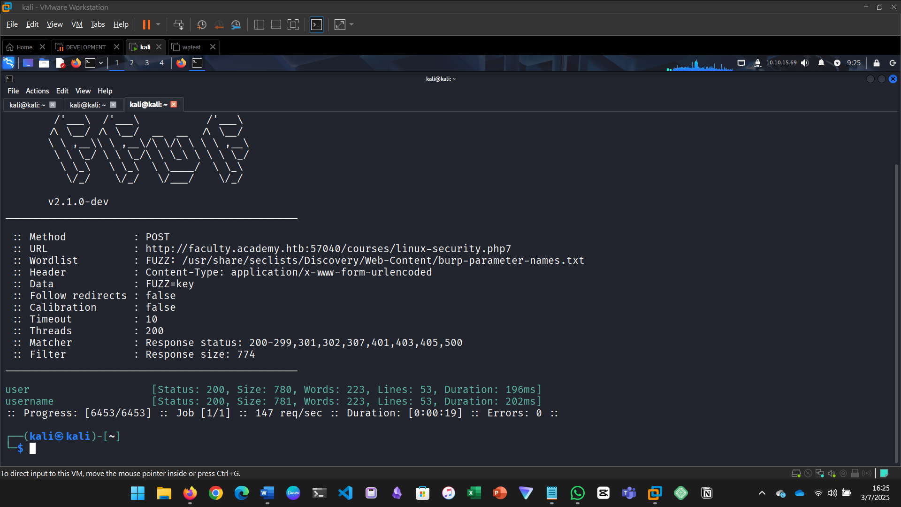Switch to Kali workspace 2
Viewport: 901px width, 507px height.
(132, 63)
